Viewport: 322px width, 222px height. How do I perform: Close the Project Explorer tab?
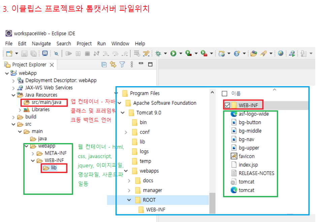(x=52, y=65)
